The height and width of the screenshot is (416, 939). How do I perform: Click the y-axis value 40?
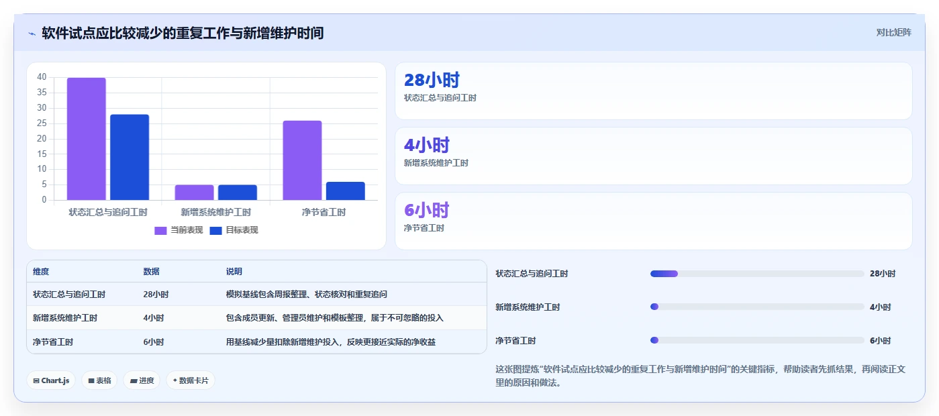(x=42, y=77)
